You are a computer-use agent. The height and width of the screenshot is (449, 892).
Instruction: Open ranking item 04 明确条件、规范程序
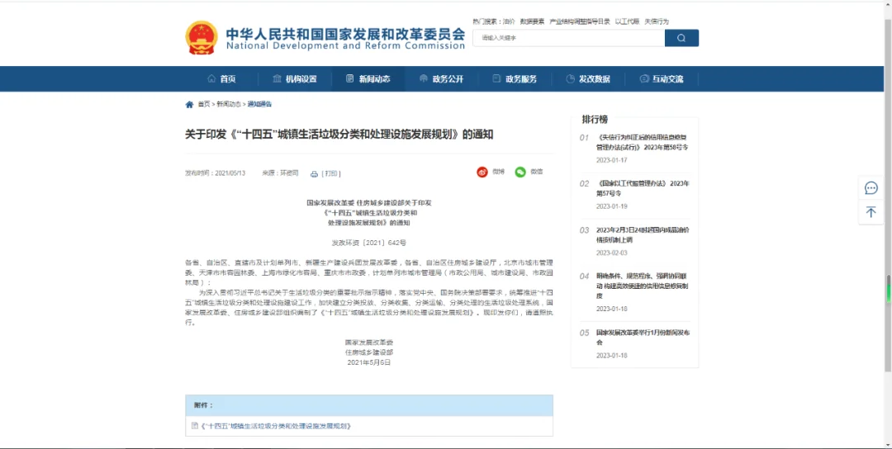tap(643, 286)
